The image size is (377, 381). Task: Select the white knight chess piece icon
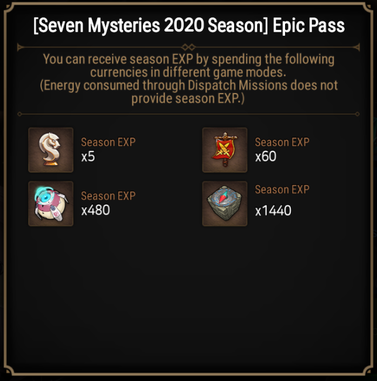click(51, 150)
